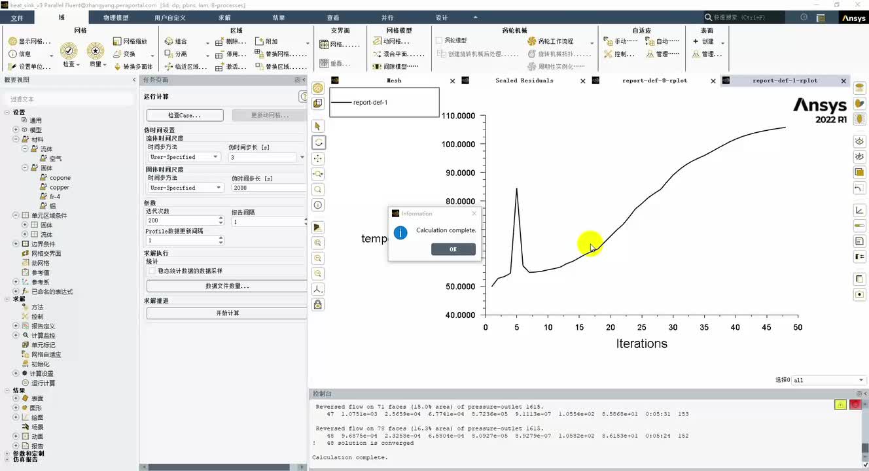Screen dimensions: 869x471
Task: Select the 运行计算 tree item
Action: click(x=43, y=383)
